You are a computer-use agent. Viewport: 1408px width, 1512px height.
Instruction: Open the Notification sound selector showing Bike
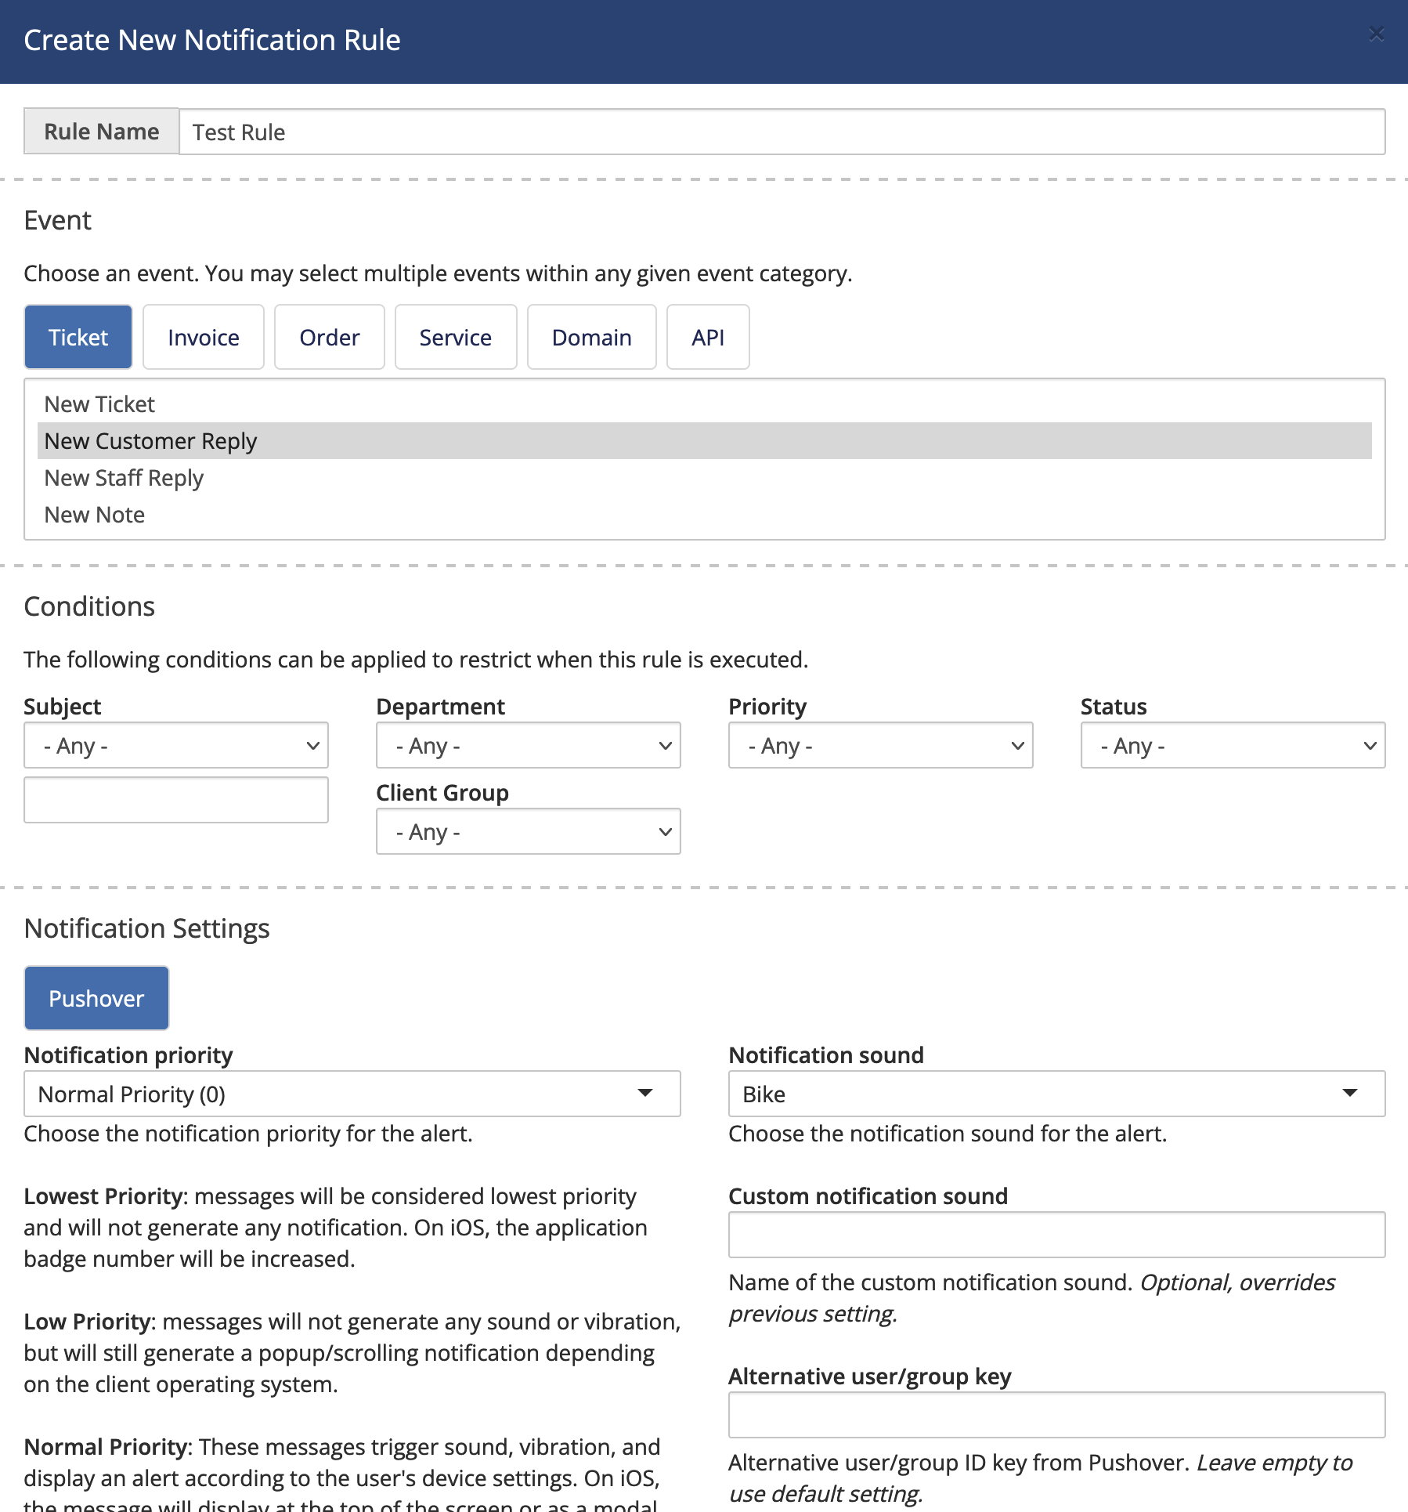click(1056, 1094)
